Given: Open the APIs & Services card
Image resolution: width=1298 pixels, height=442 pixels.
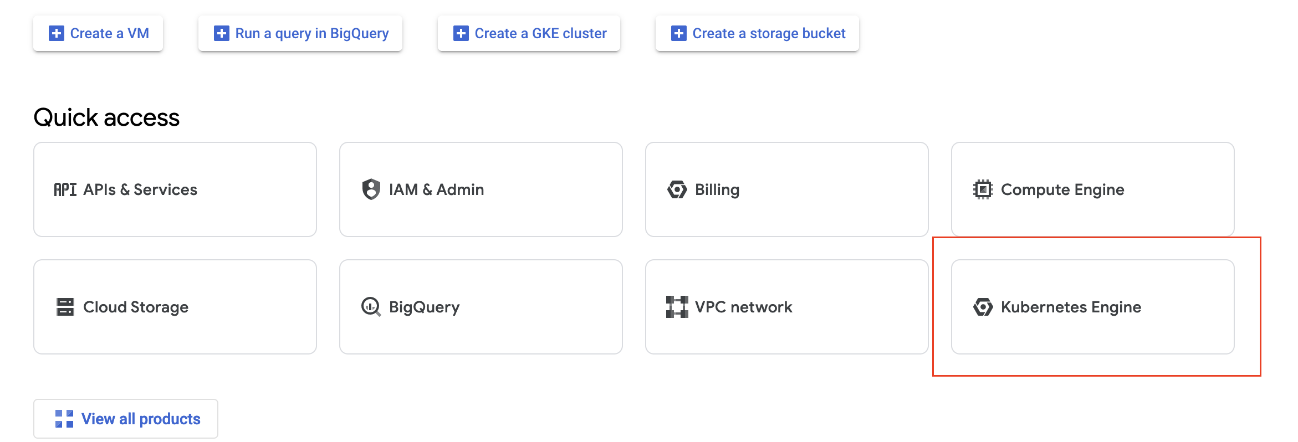Looking at the screenshot, I should tap(175, 189).
